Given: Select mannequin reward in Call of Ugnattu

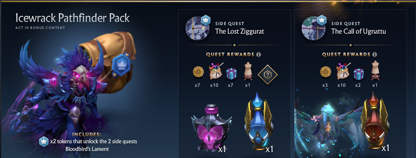Looking at the screenshot, I should (x=375, y=72).
